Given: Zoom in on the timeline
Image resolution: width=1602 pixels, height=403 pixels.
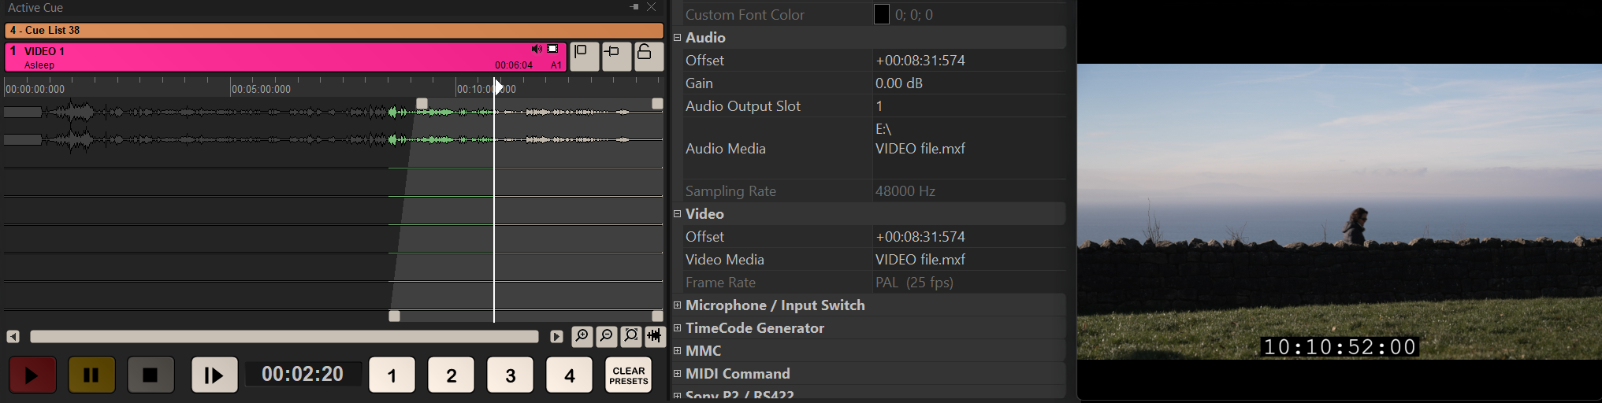Looking at the screenshot, I should [582, 336].
